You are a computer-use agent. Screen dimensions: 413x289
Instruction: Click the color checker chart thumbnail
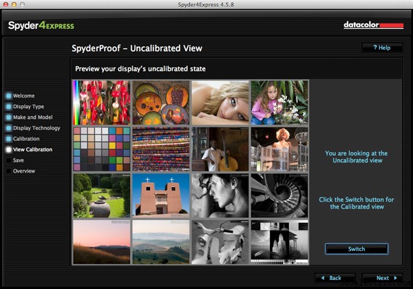point(102,149)
